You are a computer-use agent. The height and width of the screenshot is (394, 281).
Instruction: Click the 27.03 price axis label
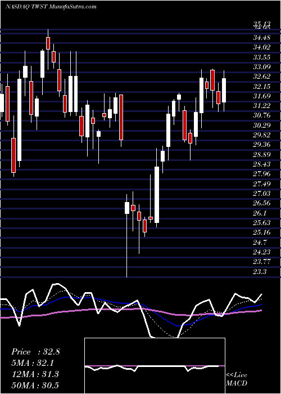pos(262,194)
